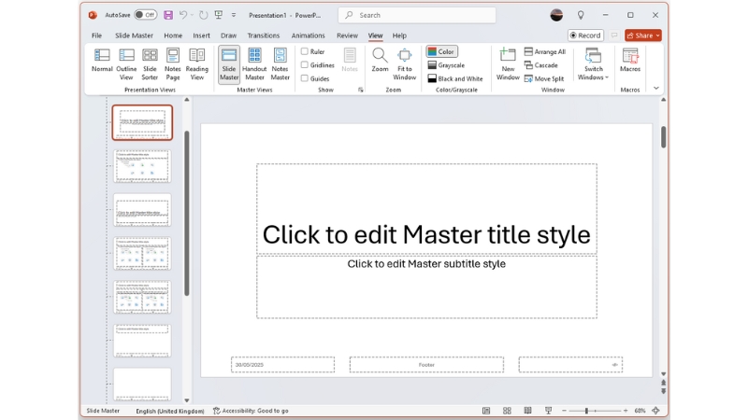Open the Macros button
The width and height of the screenshot is (748, 420).
(630, 61)
